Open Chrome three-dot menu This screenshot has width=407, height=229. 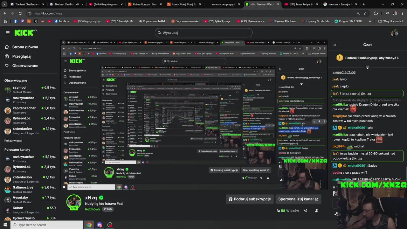[402, 13]
